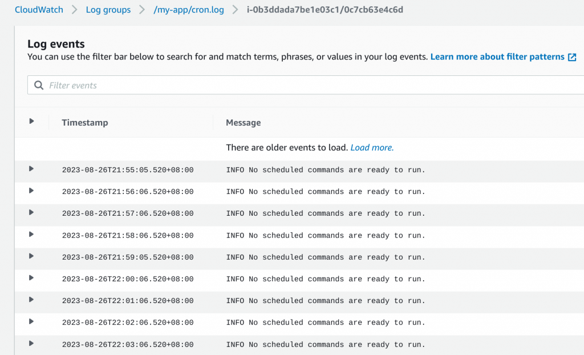Click Load more to fetch older events
This screenshot has height=355, width=584.
click(372, 147)
